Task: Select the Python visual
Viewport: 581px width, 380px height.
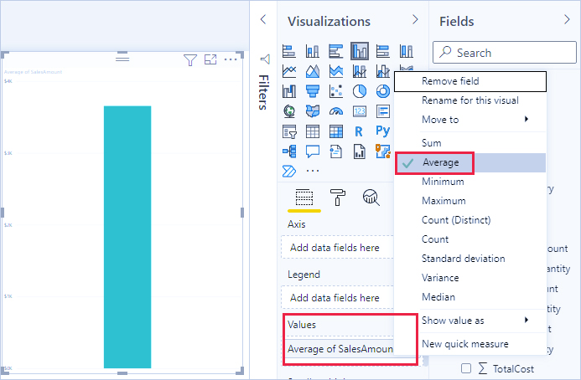Action: pyautogui.click(x=383, y=131)
